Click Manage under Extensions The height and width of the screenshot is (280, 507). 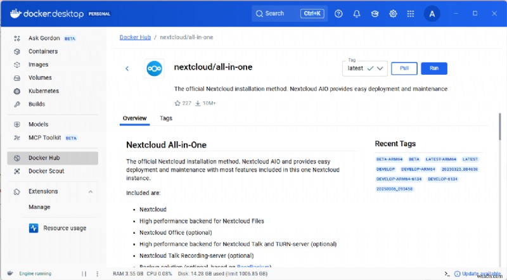coord(39,207)
